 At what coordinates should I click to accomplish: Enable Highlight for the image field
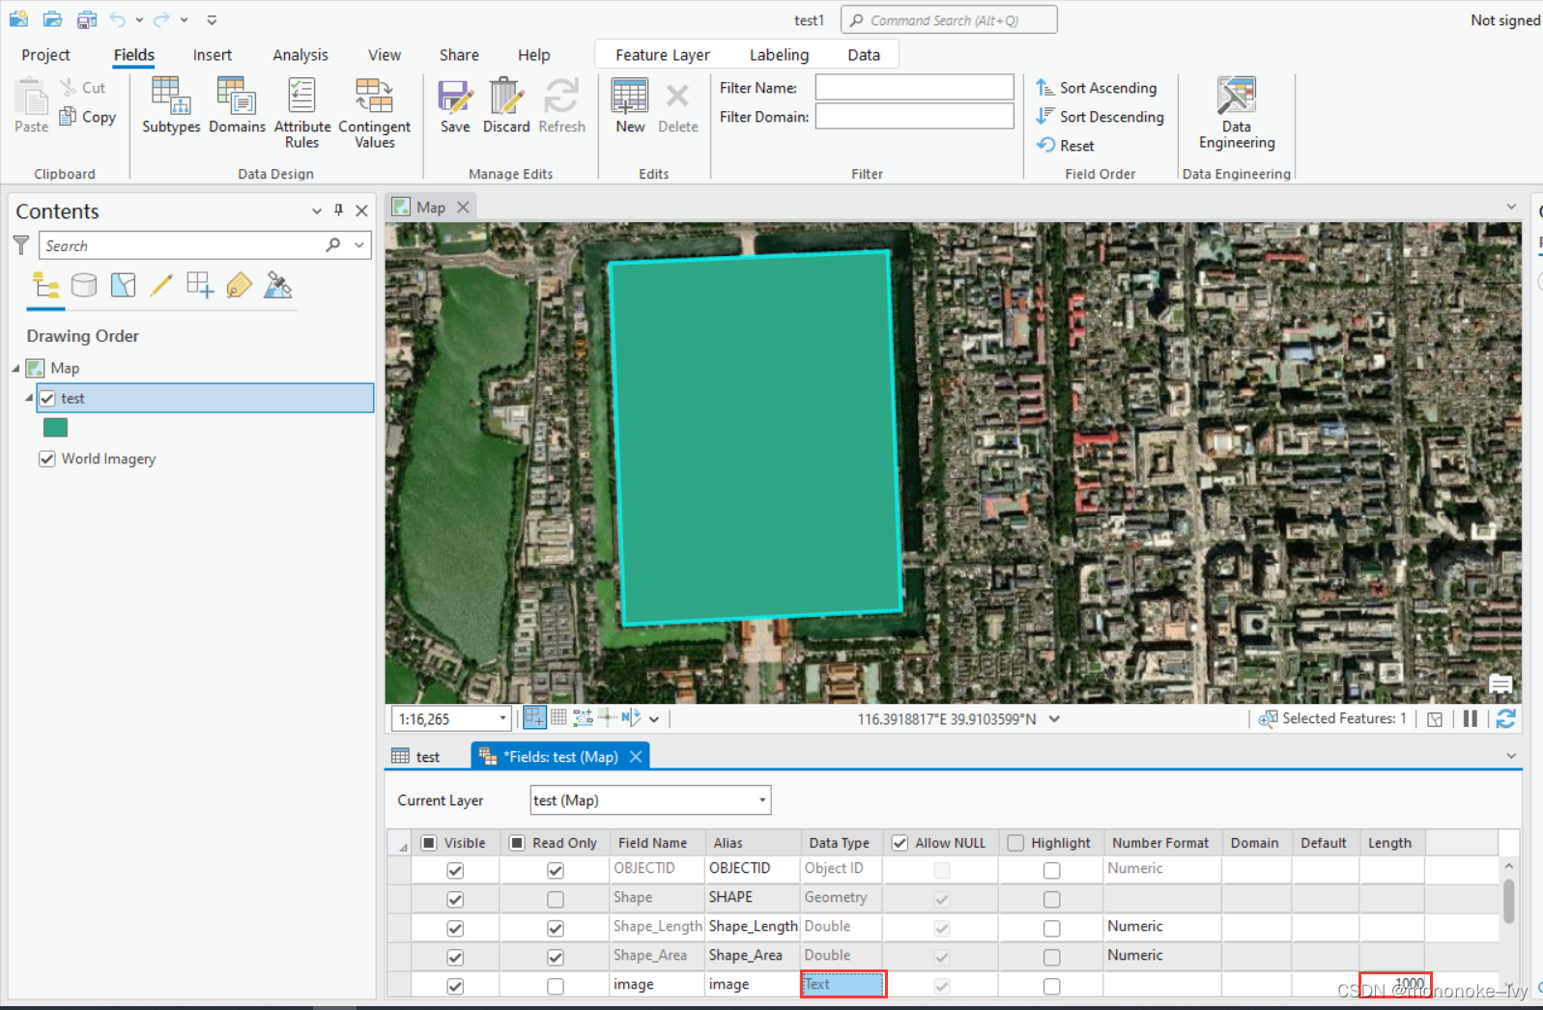pyautogui.click(x=1051, y=986)
